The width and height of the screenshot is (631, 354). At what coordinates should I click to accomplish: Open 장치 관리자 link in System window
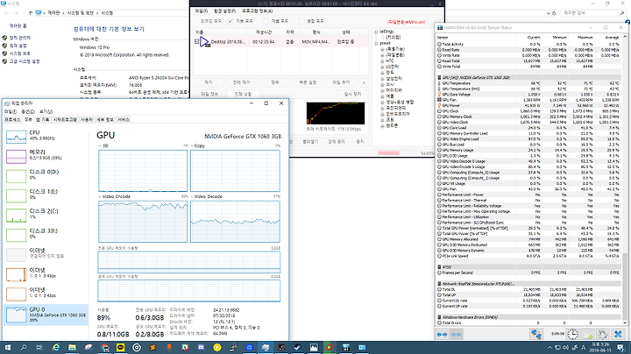click(x=20, y=38)
